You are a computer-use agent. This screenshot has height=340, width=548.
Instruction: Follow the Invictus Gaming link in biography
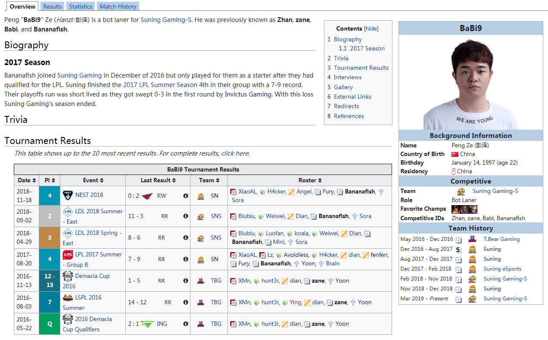coord(248,94)
